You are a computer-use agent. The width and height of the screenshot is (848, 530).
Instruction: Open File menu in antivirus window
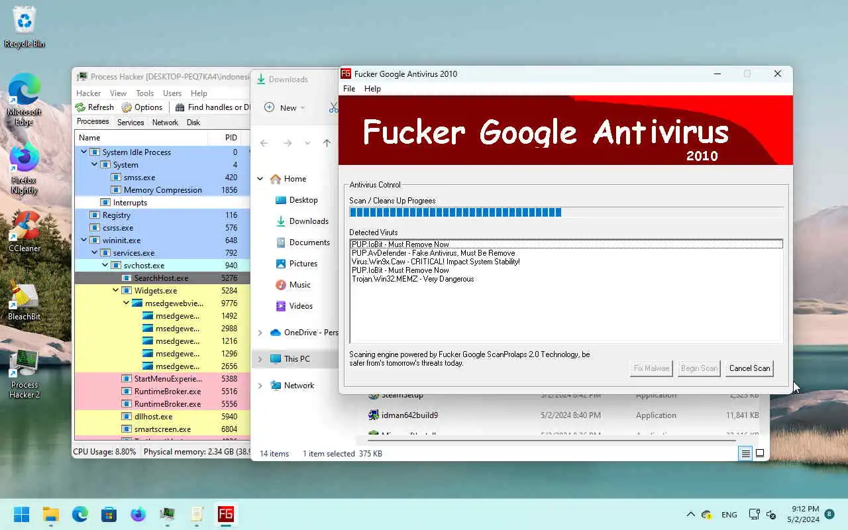(x=349, y=89)
